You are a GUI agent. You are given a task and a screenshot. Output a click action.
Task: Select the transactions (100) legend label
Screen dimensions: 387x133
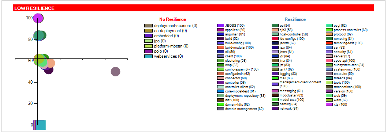347,87
